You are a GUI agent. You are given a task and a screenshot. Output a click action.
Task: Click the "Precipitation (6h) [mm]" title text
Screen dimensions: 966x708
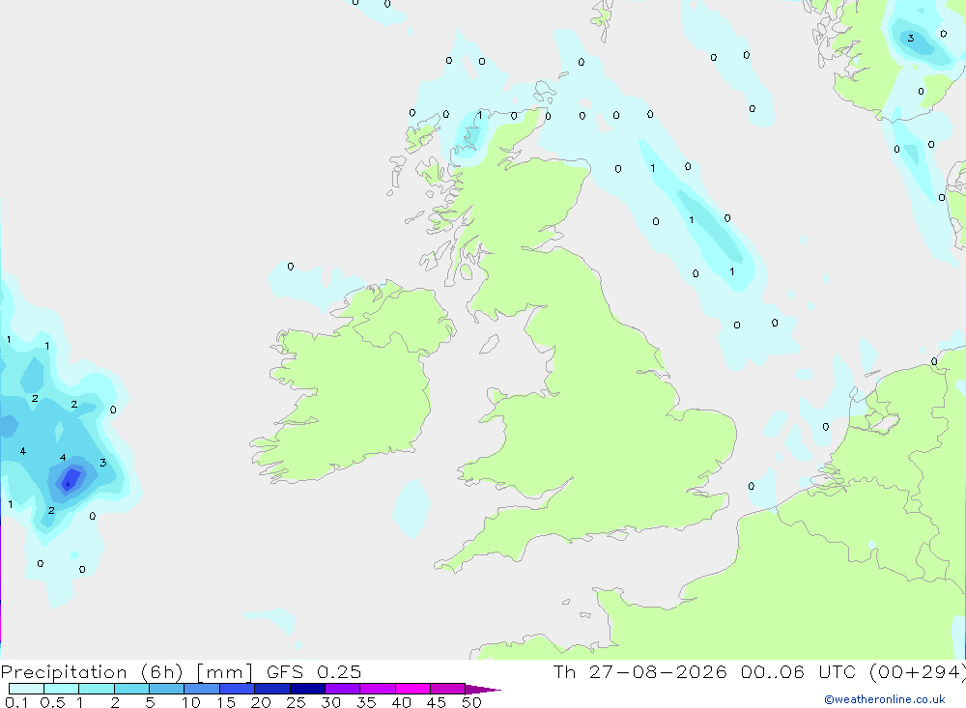(x=127, y=671)
